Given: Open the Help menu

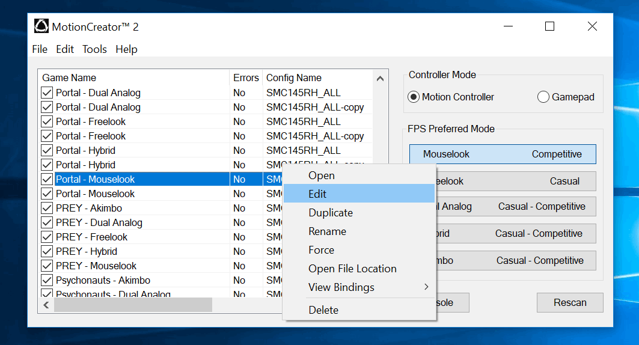Looking at the screenshot, I should tap(126, 49).
